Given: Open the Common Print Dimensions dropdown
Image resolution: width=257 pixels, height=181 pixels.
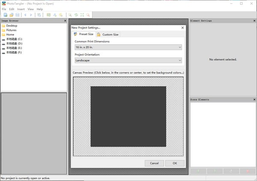Looking at the screenshot, I should pos(128,47).
